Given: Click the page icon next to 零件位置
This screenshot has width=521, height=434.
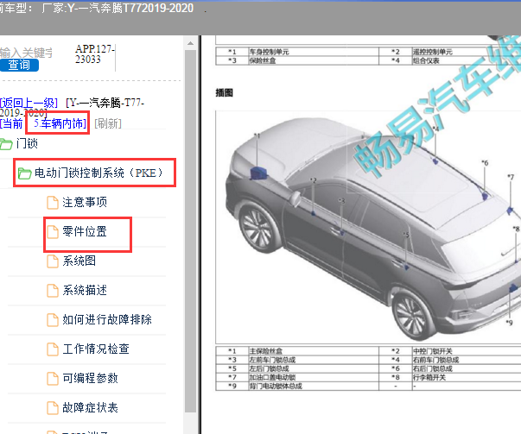Looking at the screenshot, I should coord(53,232).
